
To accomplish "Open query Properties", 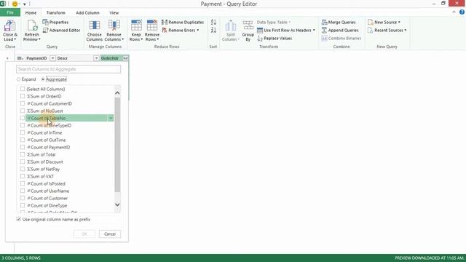I will pos(55,23).
